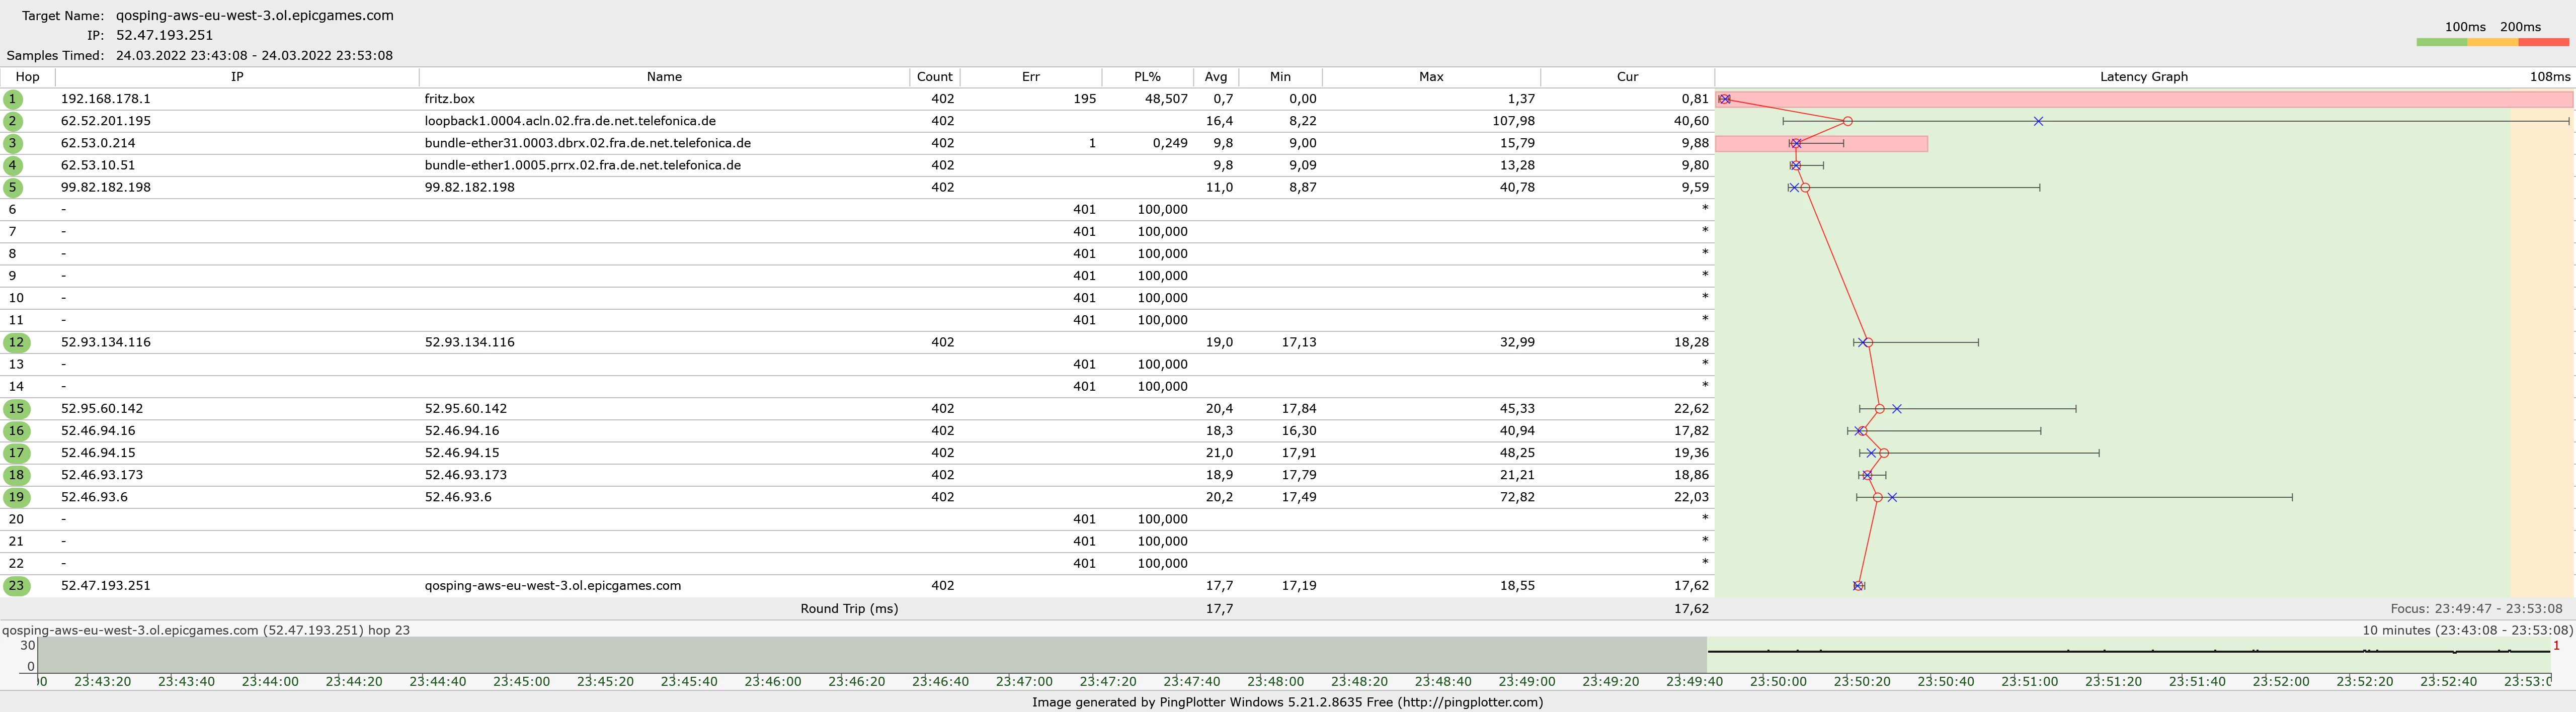Click the PL% column header
The height and width of the screenshot is (712, 2576).
pos(1147,77)
